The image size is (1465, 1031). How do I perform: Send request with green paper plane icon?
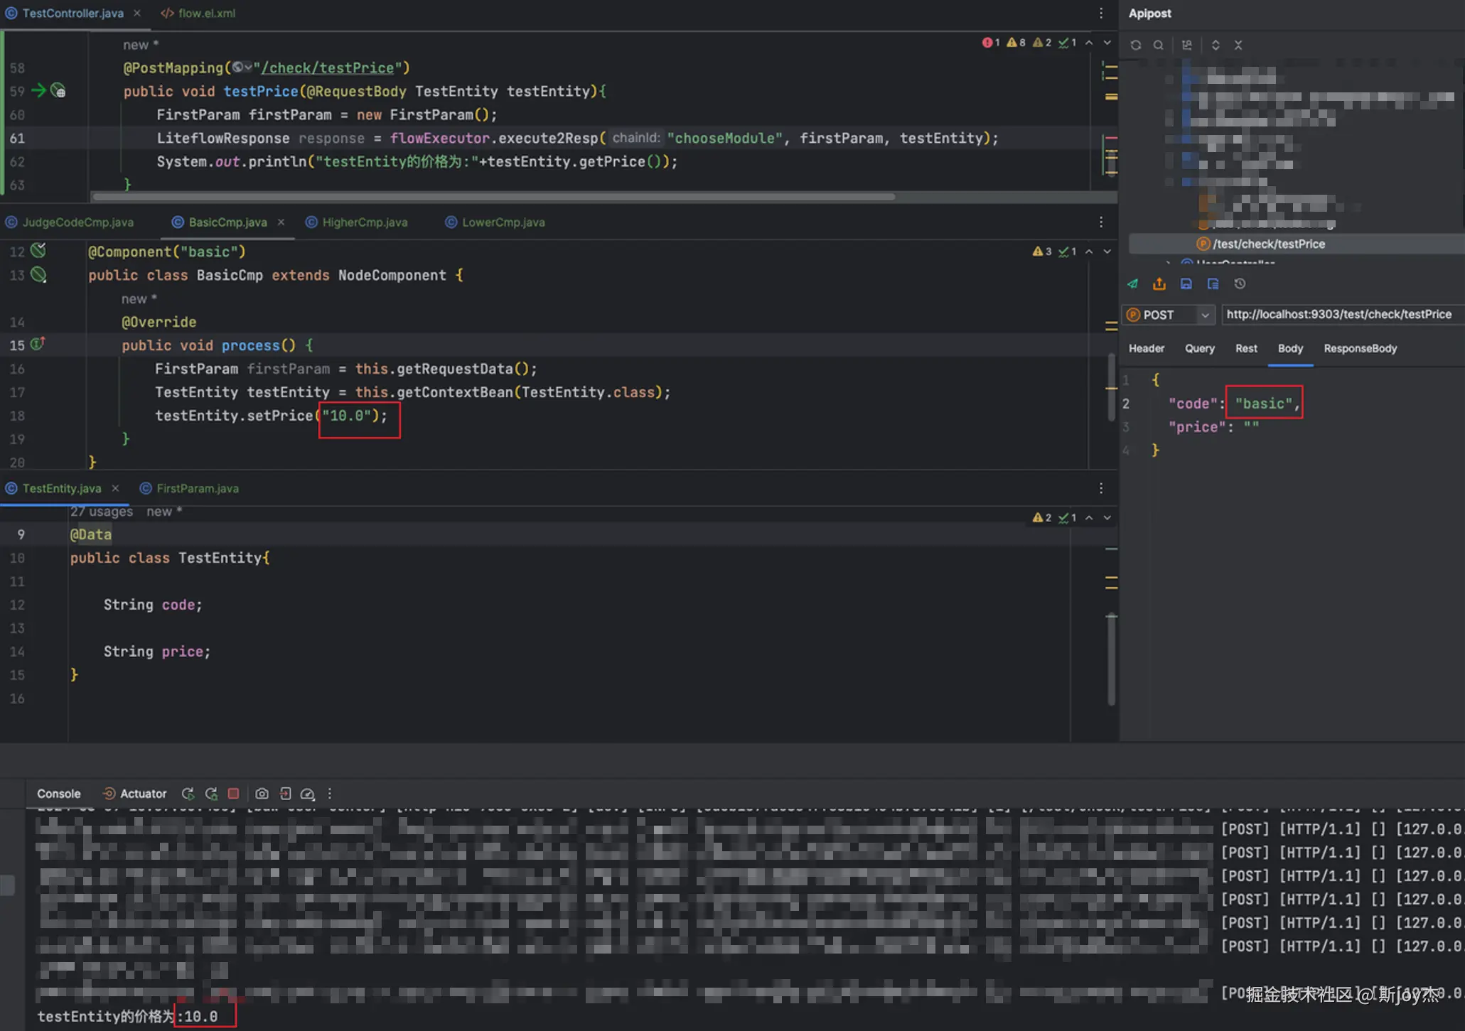pos(1132,284)
